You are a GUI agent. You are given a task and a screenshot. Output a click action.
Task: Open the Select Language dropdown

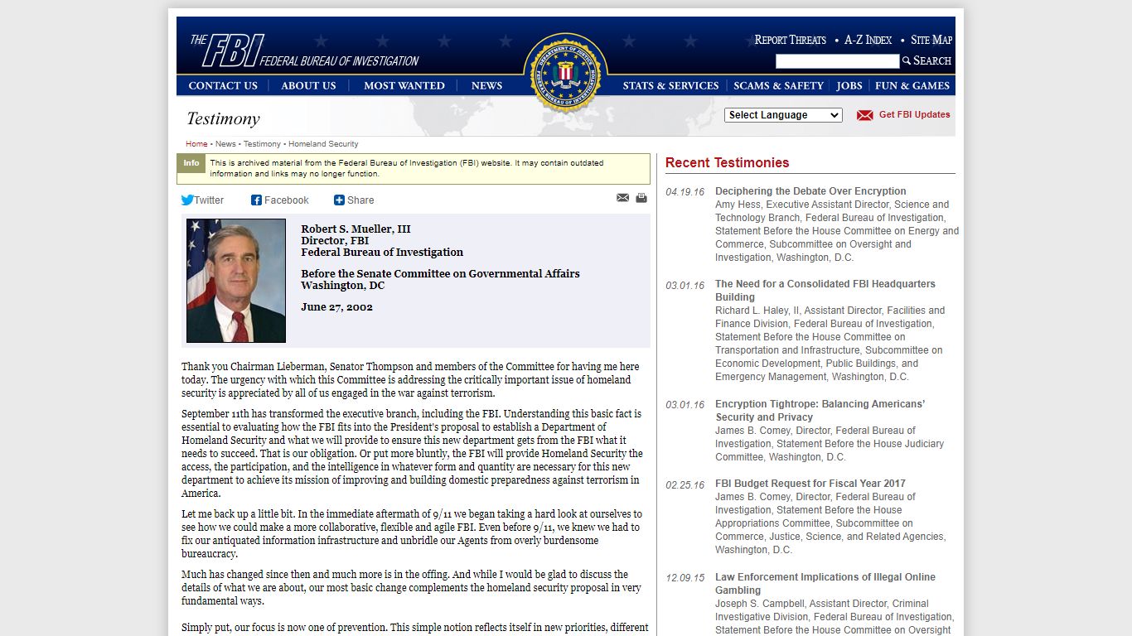[x=783, y=115]
